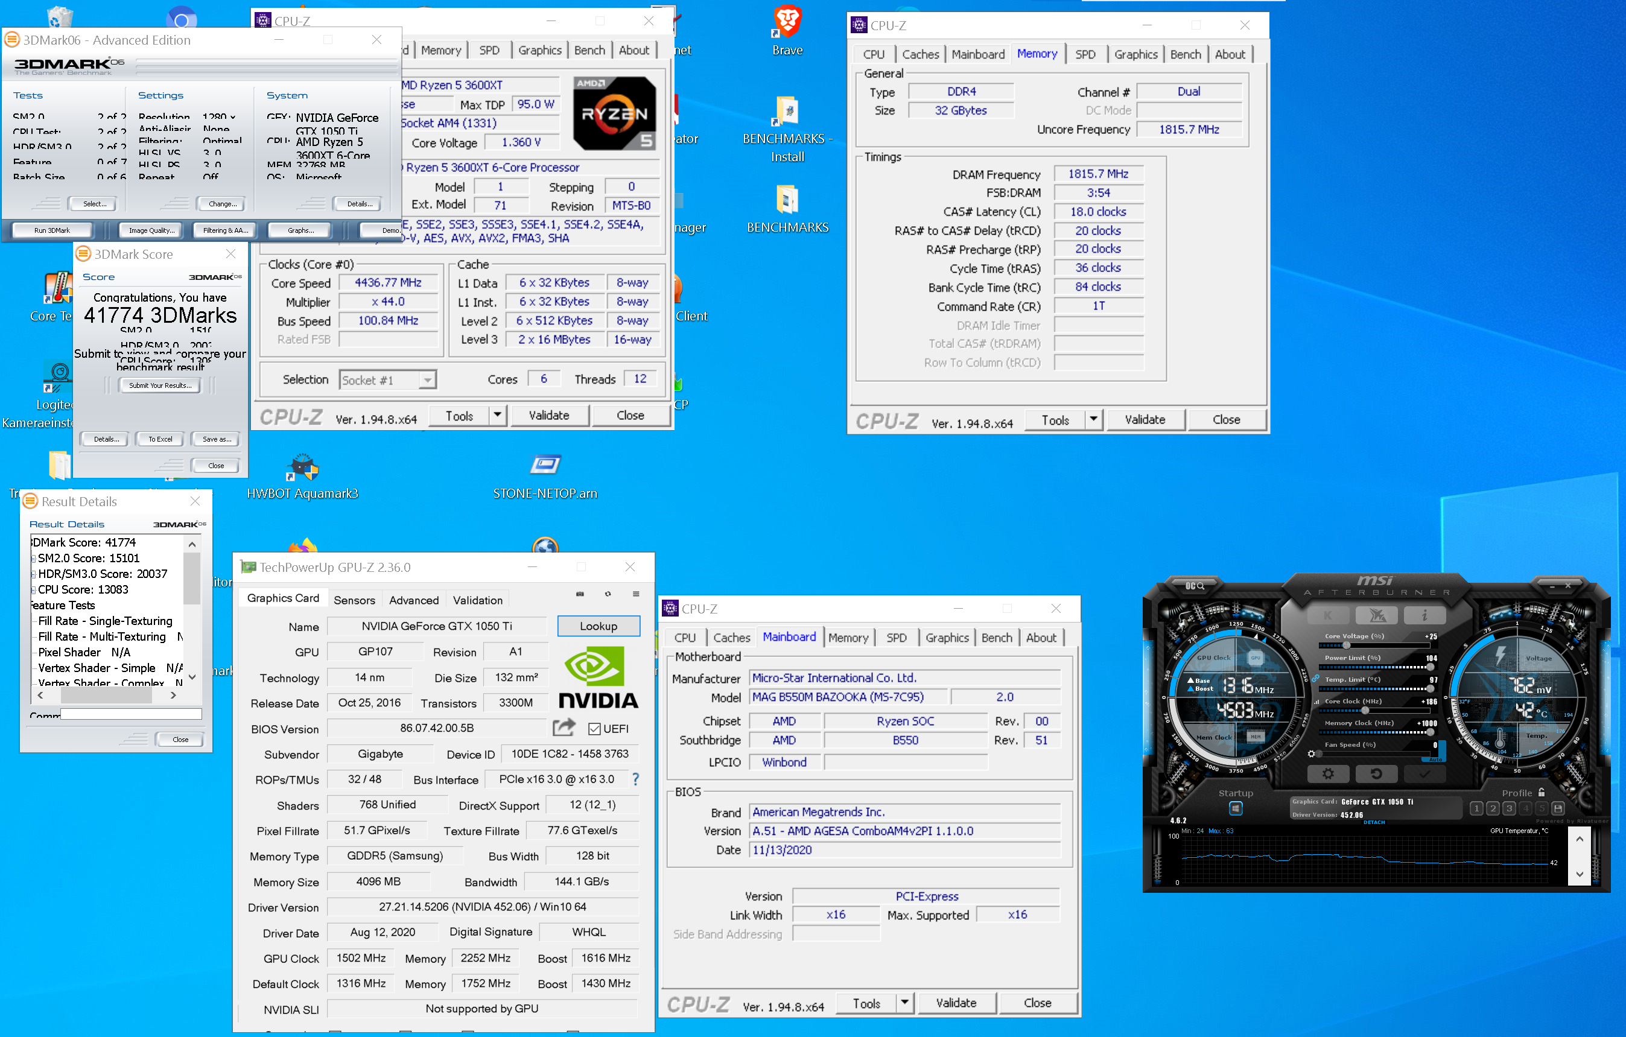This screenshot has height=1037, width=1626.
Task: Toggle the UEFI checkbox in GPU-Z
Action: coord(594,729)
